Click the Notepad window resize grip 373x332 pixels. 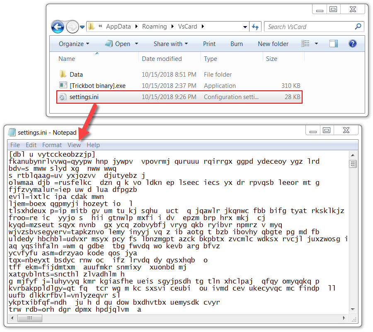click(x=354, y=319)
